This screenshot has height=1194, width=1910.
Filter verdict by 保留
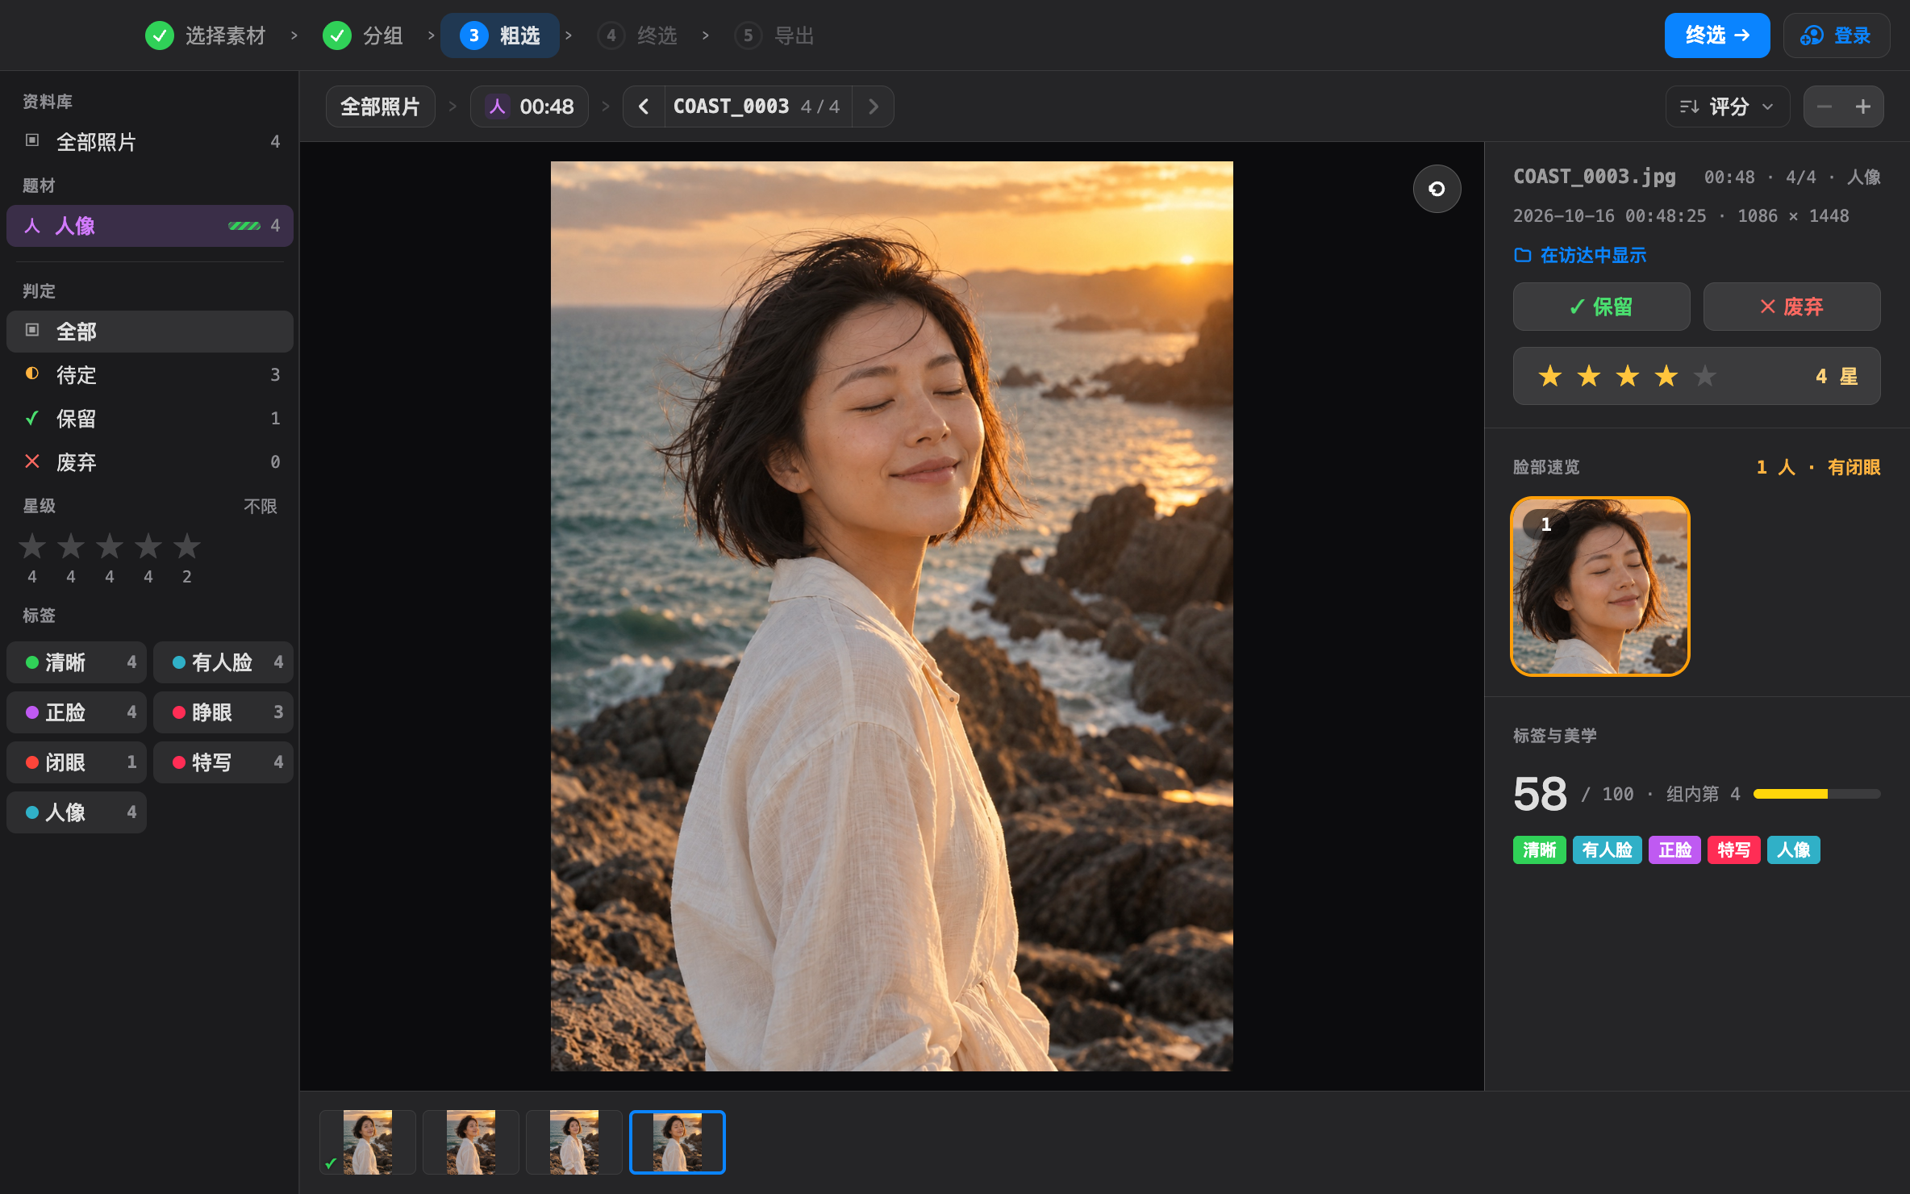pyautogui.click(x=150, y=419)
